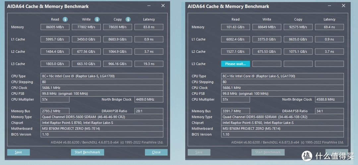Click Memory Type field showing DDR5-6800
358x165 pixels.
pos(282,117)
